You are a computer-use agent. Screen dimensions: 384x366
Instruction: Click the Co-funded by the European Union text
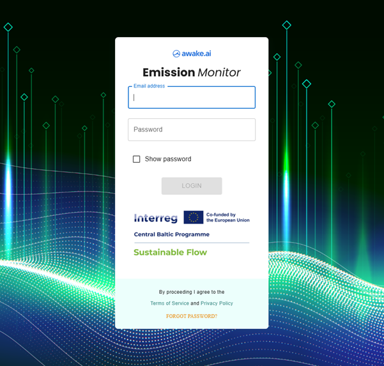pos(227,217)
